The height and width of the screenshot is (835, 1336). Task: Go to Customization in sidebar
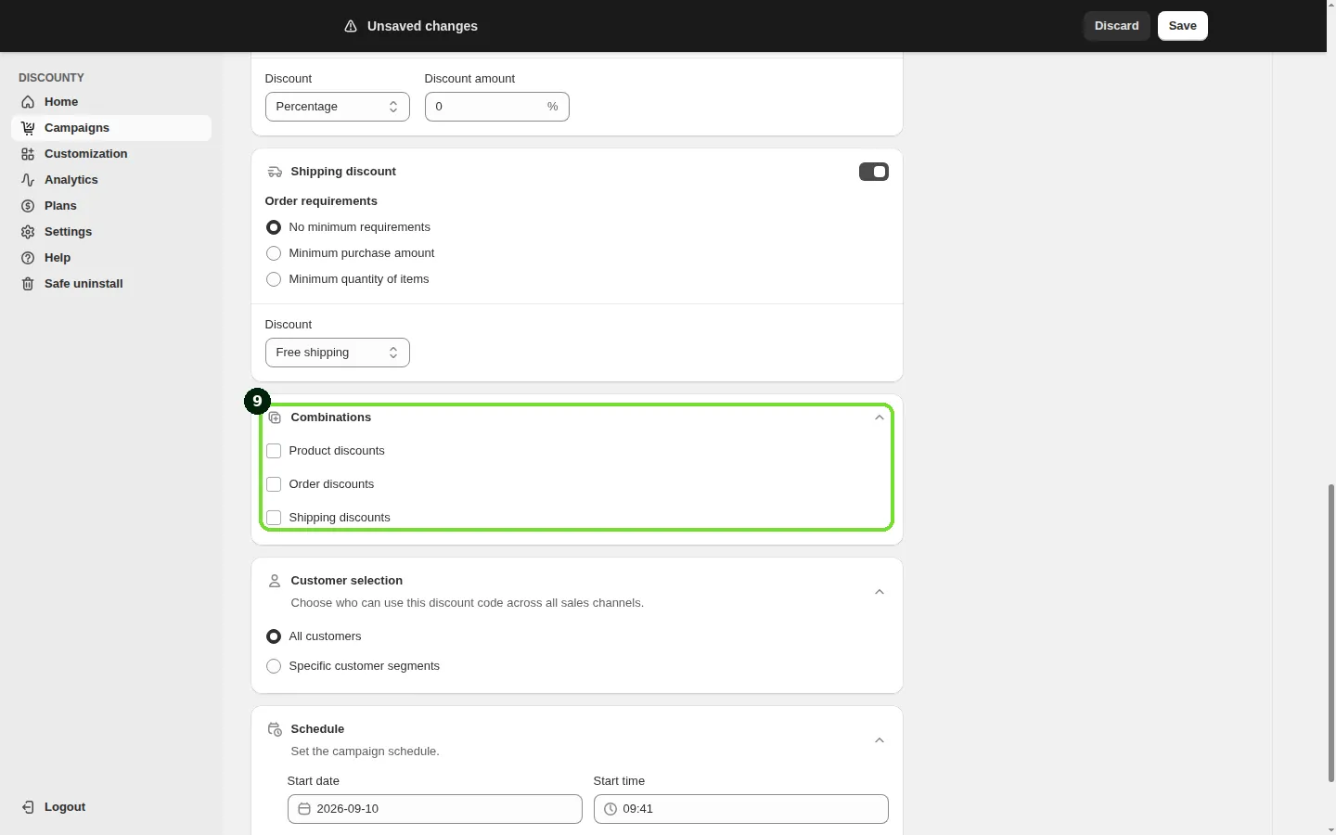pyautogui.click(x=111, y=154)
